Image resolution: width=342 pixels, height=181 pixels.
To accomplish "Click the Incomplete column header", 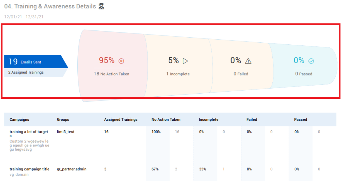I will click(208, 120).
